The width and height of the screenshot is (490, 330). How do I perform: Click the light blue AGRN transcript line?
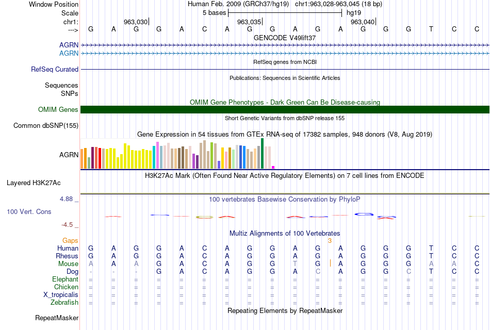pos(285,54)
